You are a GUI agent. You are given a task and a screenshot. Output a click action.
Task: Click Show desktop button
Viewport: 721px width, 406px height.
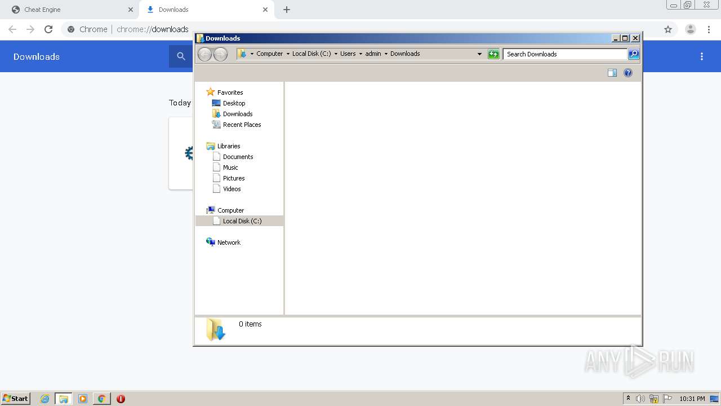click(715, 399)
